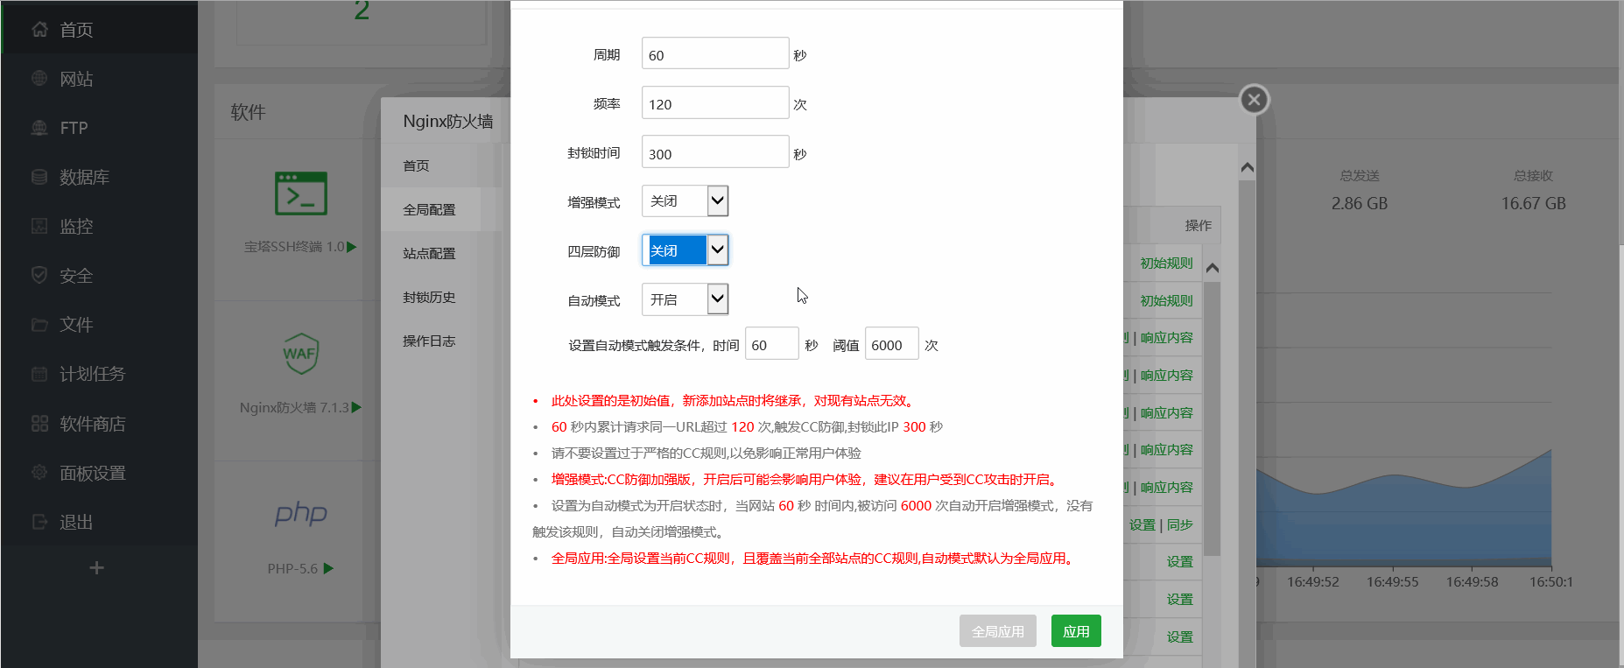1624x668 pixels.
Task: Click the 16:49:55 time label on the chart
Action: tap(1392, 581)
